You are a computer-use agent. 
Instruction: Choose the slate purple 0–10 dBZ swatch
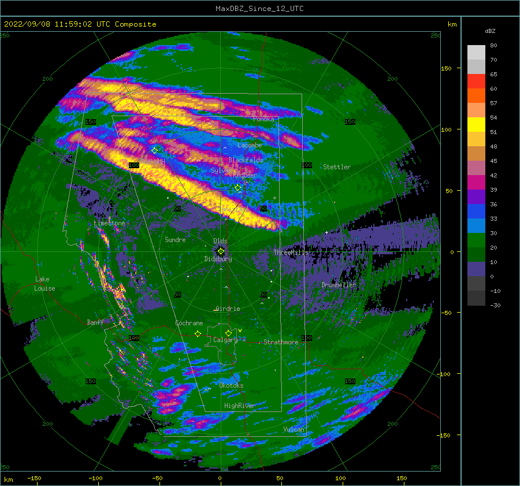[476, 269]
